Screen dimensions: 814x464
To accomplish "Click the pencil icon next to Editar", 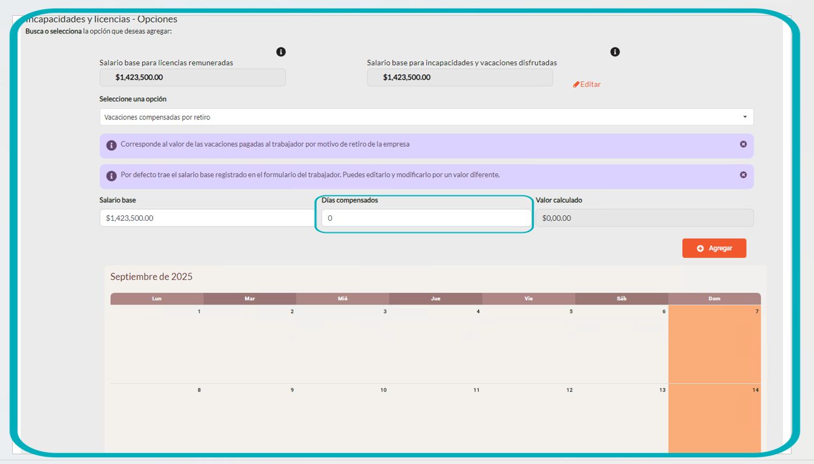I will click(x=576, y=85).
